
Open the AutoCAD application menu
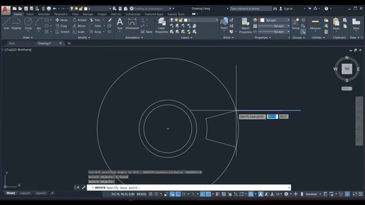coord(6,10)
